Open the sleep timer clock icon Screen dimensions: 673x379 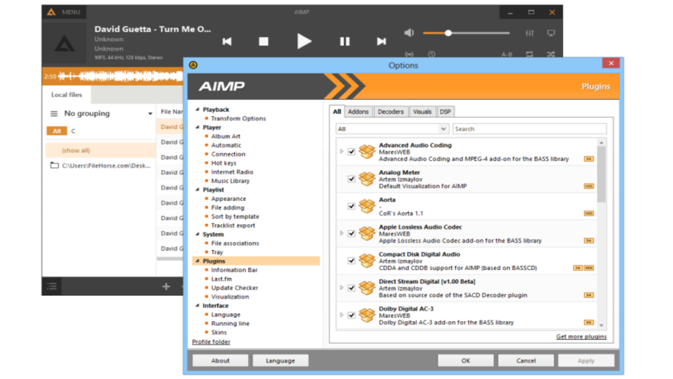[x=432, y=54]
